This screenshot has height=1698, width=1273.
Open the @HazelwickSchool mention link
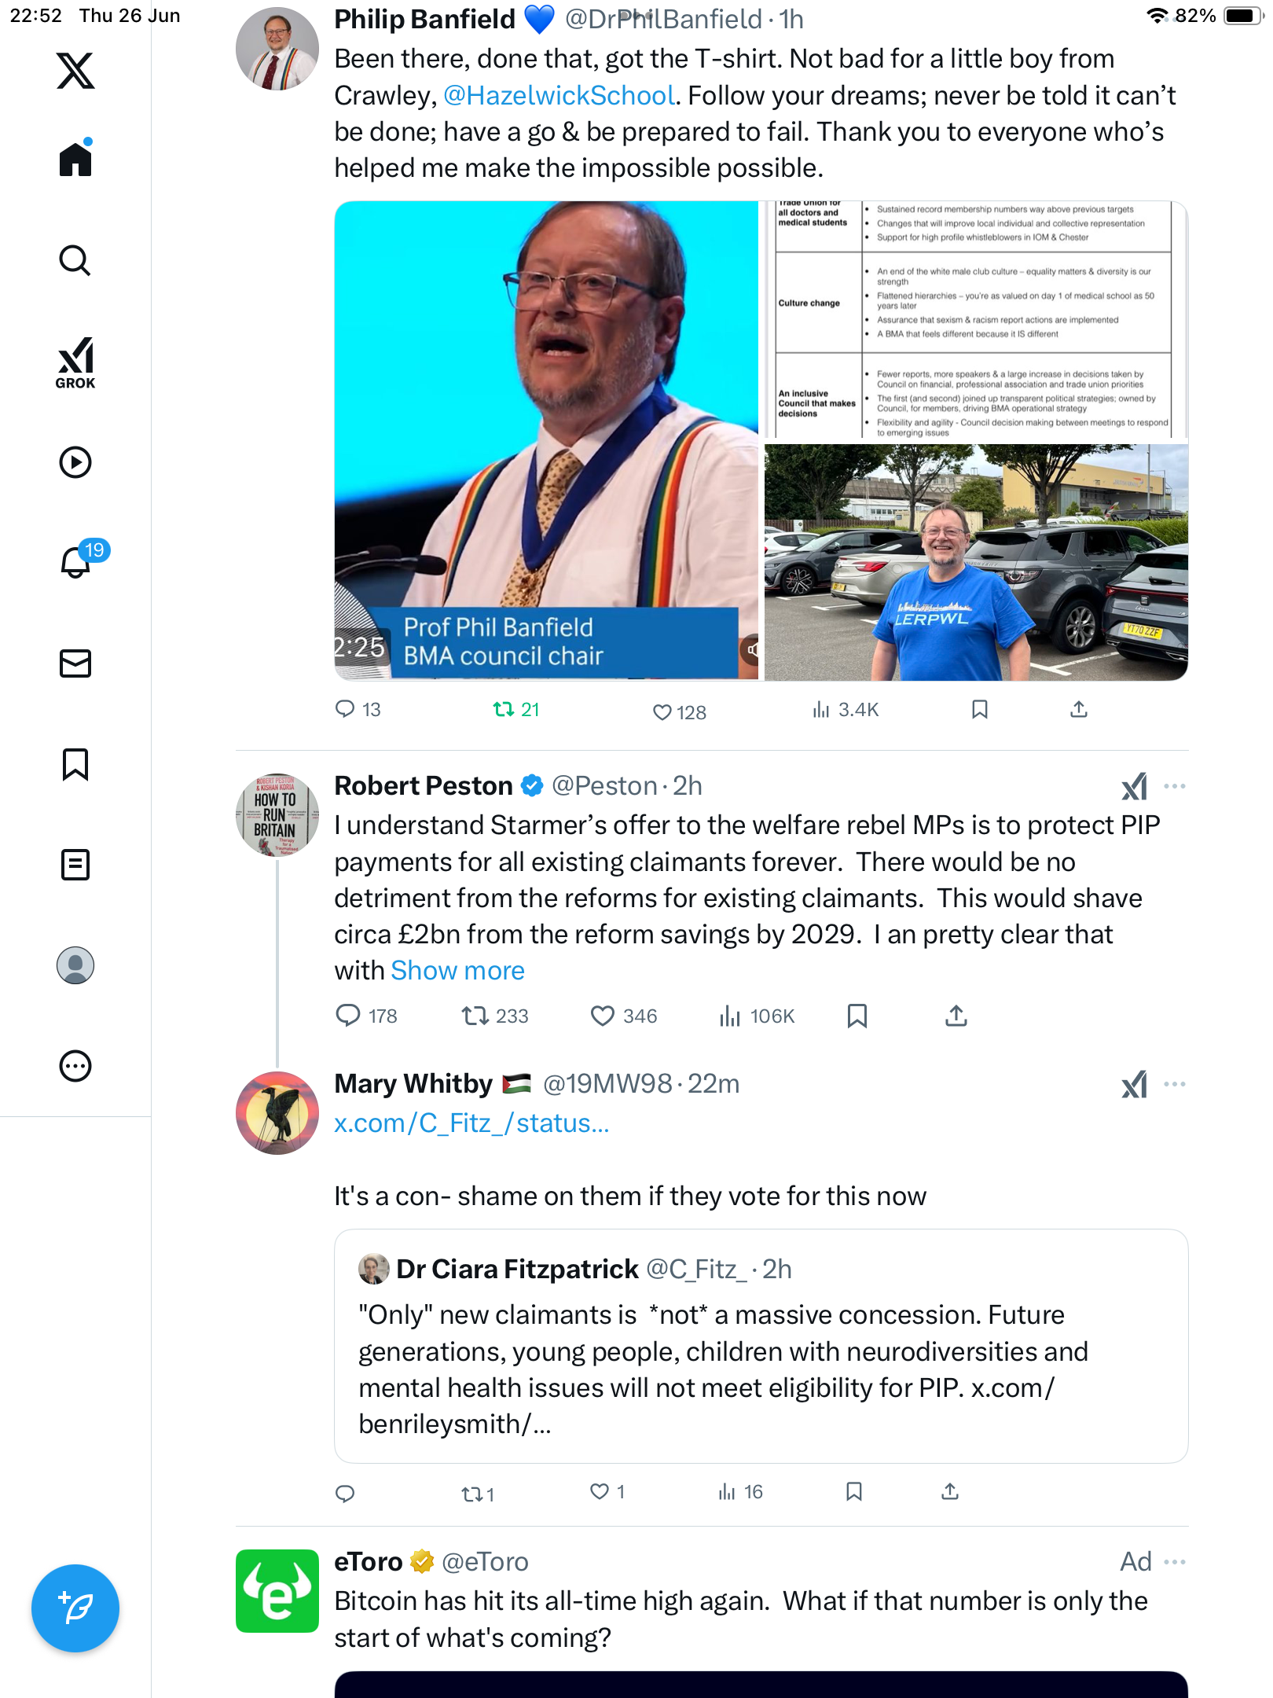coord(559,96)
